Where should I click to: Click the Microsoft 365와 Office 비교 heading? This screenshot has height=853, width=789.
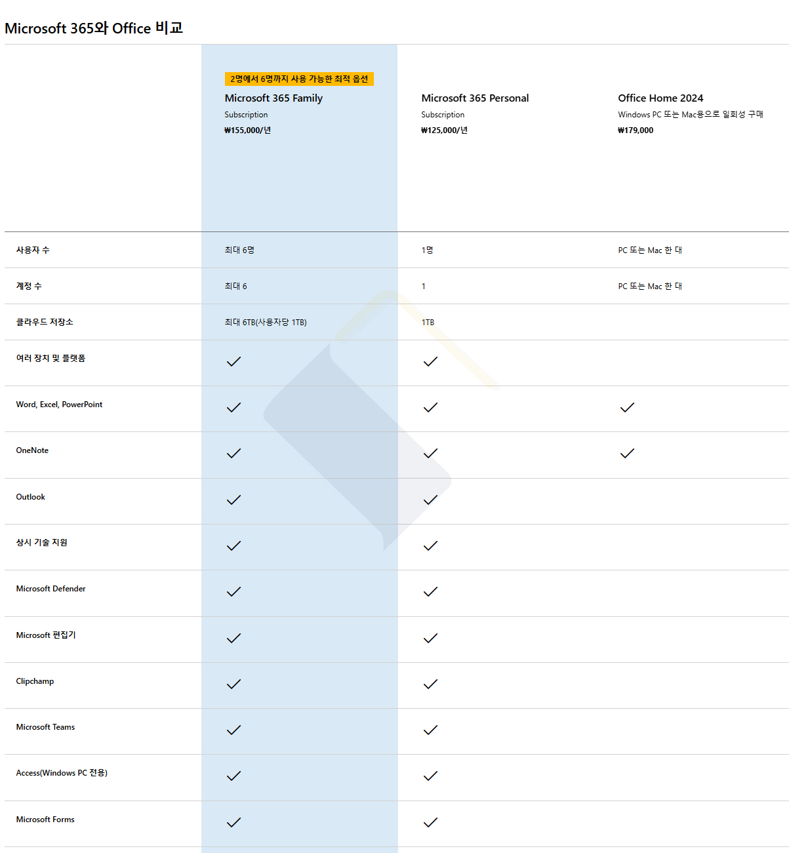pos(94,28)
